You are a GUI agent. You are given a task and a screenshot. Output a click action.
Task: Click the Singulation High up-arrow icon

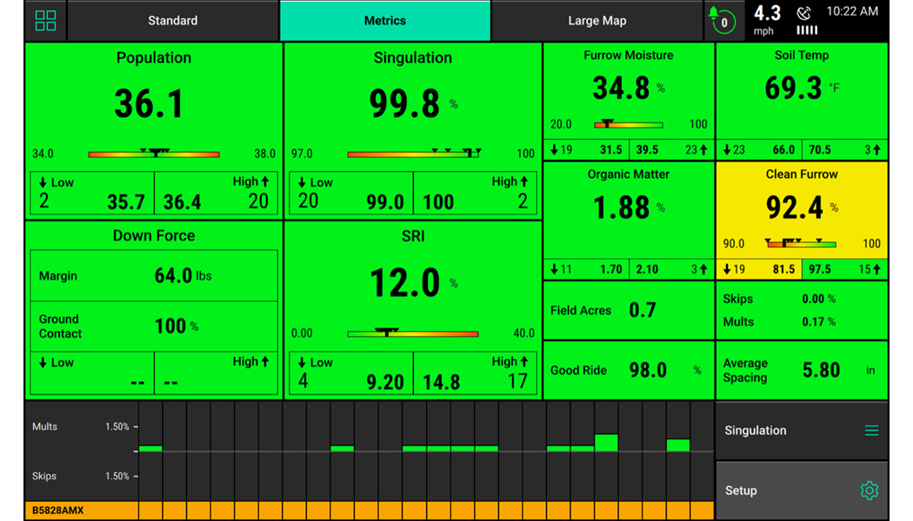point(523,181)
